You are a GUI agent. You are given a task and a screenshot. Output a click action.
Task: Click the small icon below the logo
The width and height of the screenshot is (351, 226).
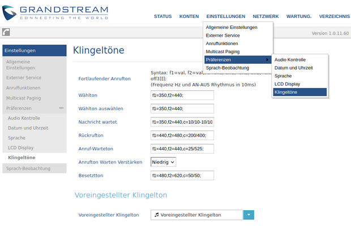tap(6, 33)
